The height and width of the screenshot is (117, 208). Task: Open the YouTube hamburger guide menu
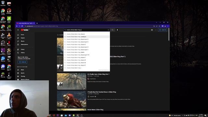18,30
